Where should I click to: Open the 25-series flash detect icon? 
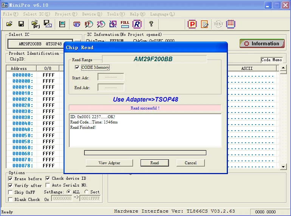(x=101, y=24)
